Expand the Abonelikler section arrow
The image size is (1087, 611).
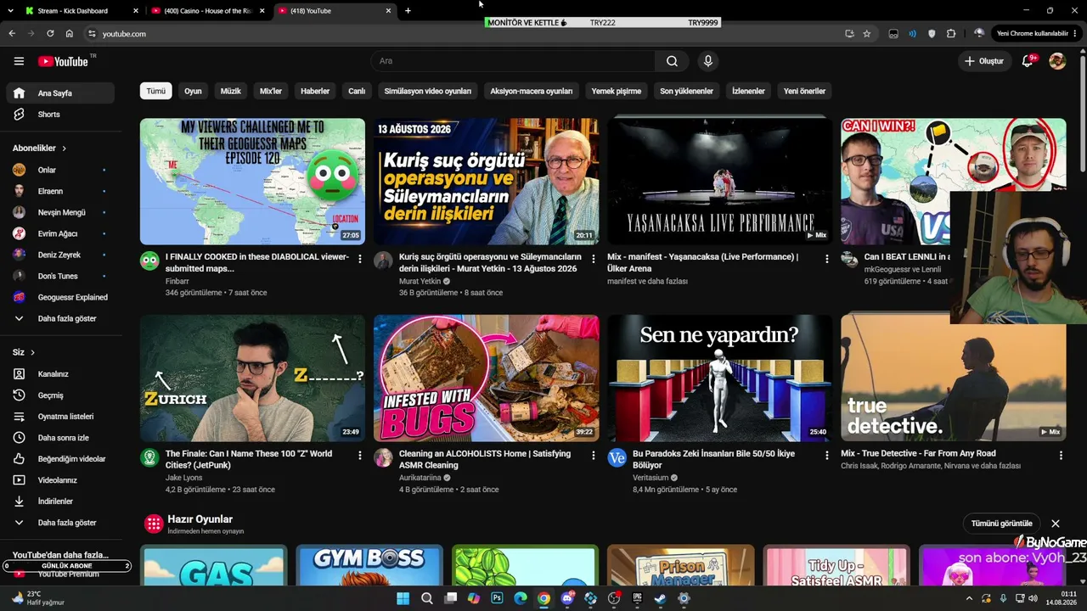(x=64, y=149)
